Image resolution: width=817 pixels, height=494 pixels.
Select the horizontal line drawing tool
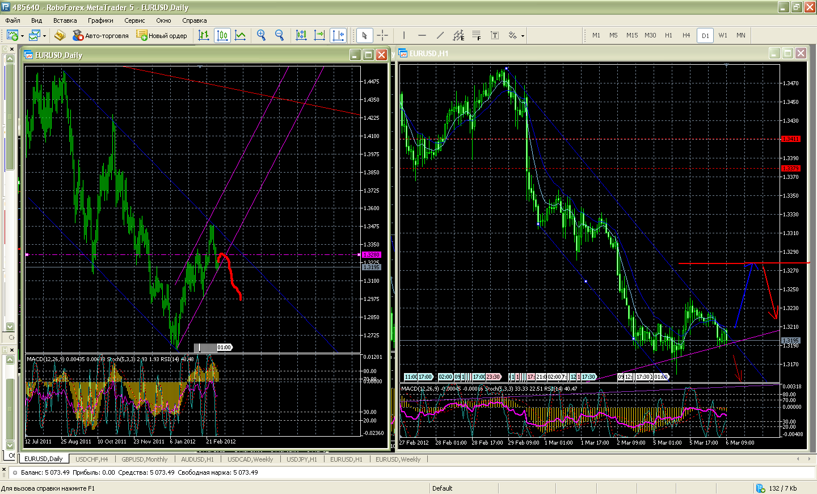click(x=422, y=35)
